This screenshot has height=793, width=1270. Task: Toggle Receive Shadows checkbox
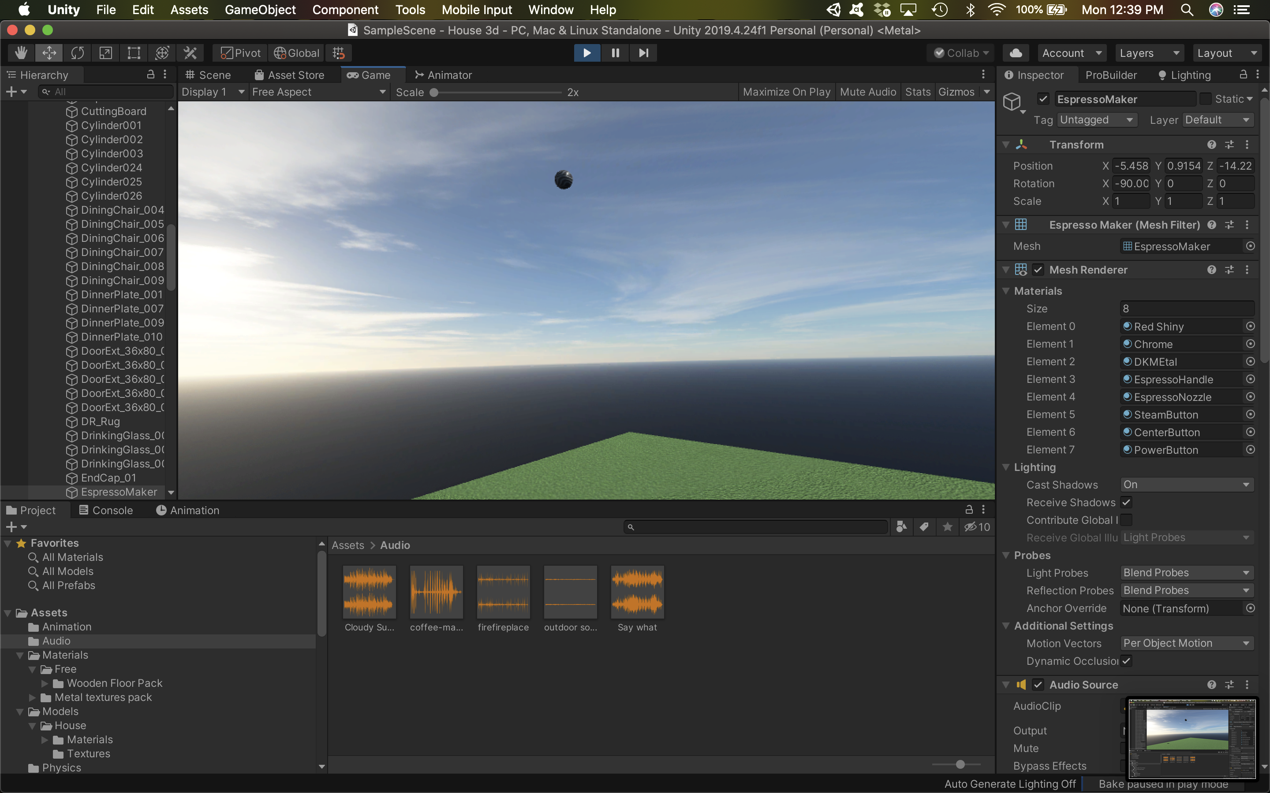coord(1126,502)
